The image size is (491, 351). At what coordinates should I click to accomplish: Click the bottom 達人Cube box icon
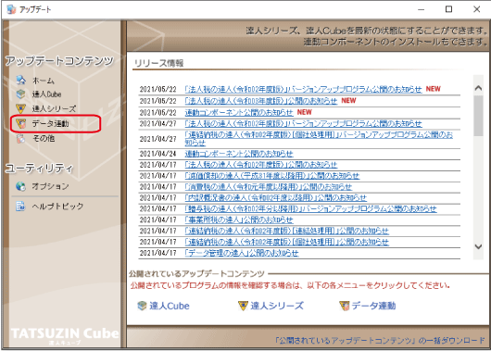(142, 306)
